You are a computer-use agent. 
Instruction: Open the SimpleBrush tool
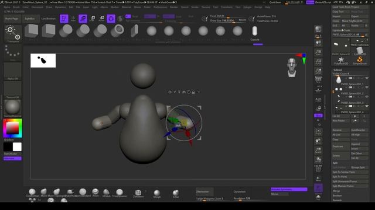pyautogui.click(x=359, y=61)
